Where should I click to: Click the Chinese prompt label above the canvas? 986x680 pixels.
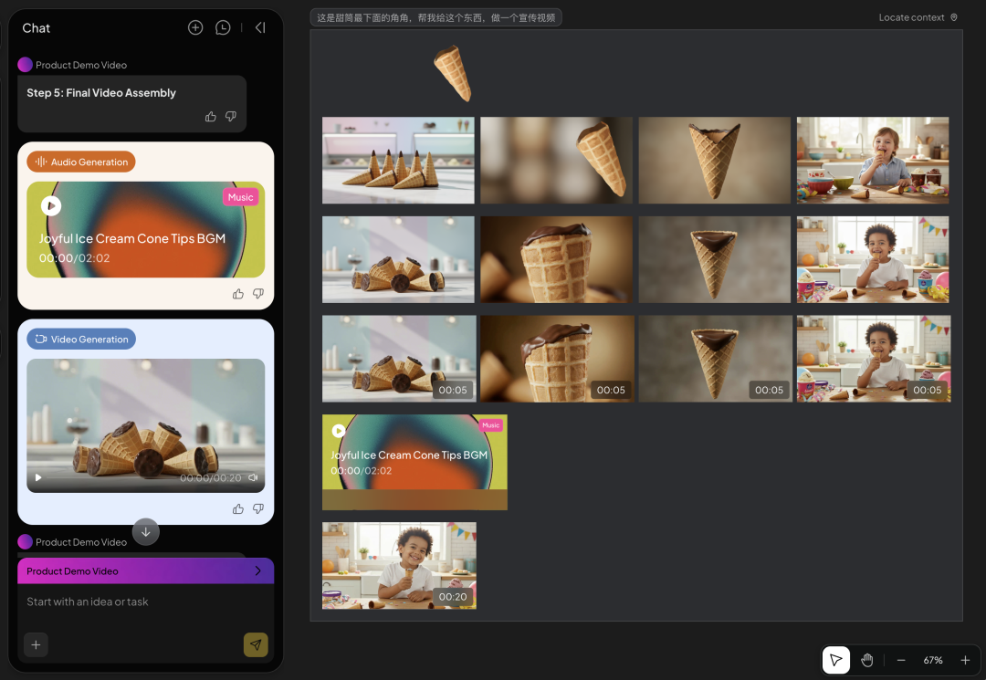435,17
